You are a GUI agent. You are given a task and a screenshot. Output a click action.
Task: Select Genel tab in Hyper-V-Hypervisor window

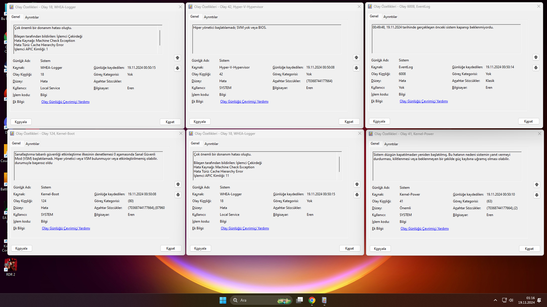click(x=195, y=16)
